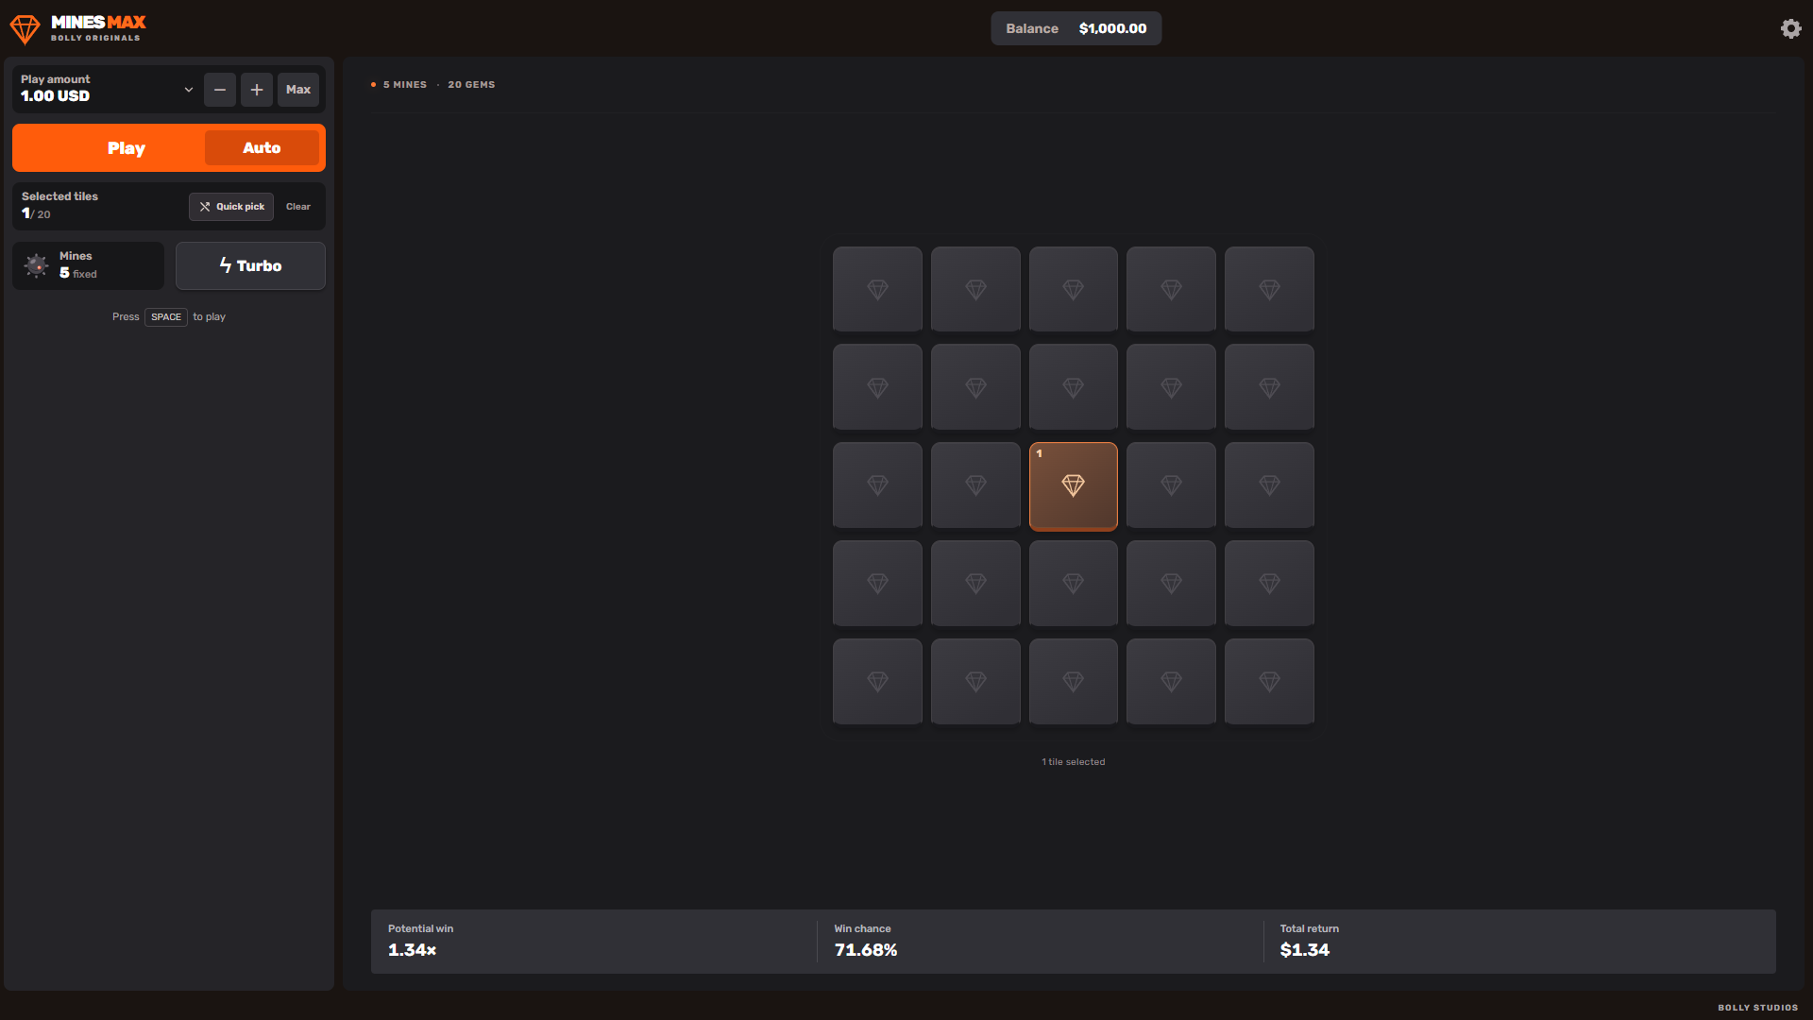This screenshot has width=1813, height=1020.
Task: Click the Mines Max diamond logo
Action: (x=25, y=29)
